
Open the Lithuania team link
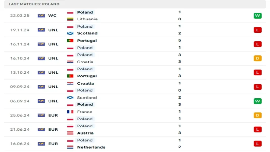(87, 19)
